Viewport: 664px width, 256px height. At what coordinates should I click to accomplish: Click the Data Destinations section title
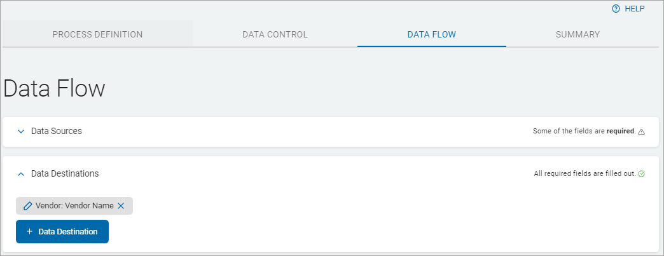click(x=65, y=173)
